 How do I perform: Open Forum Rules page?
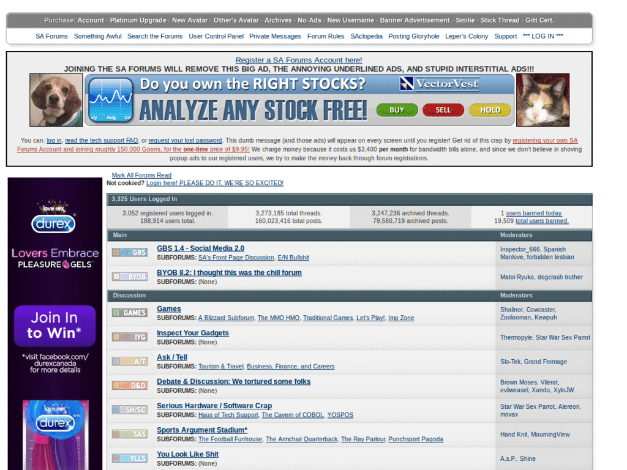(326, 36)
